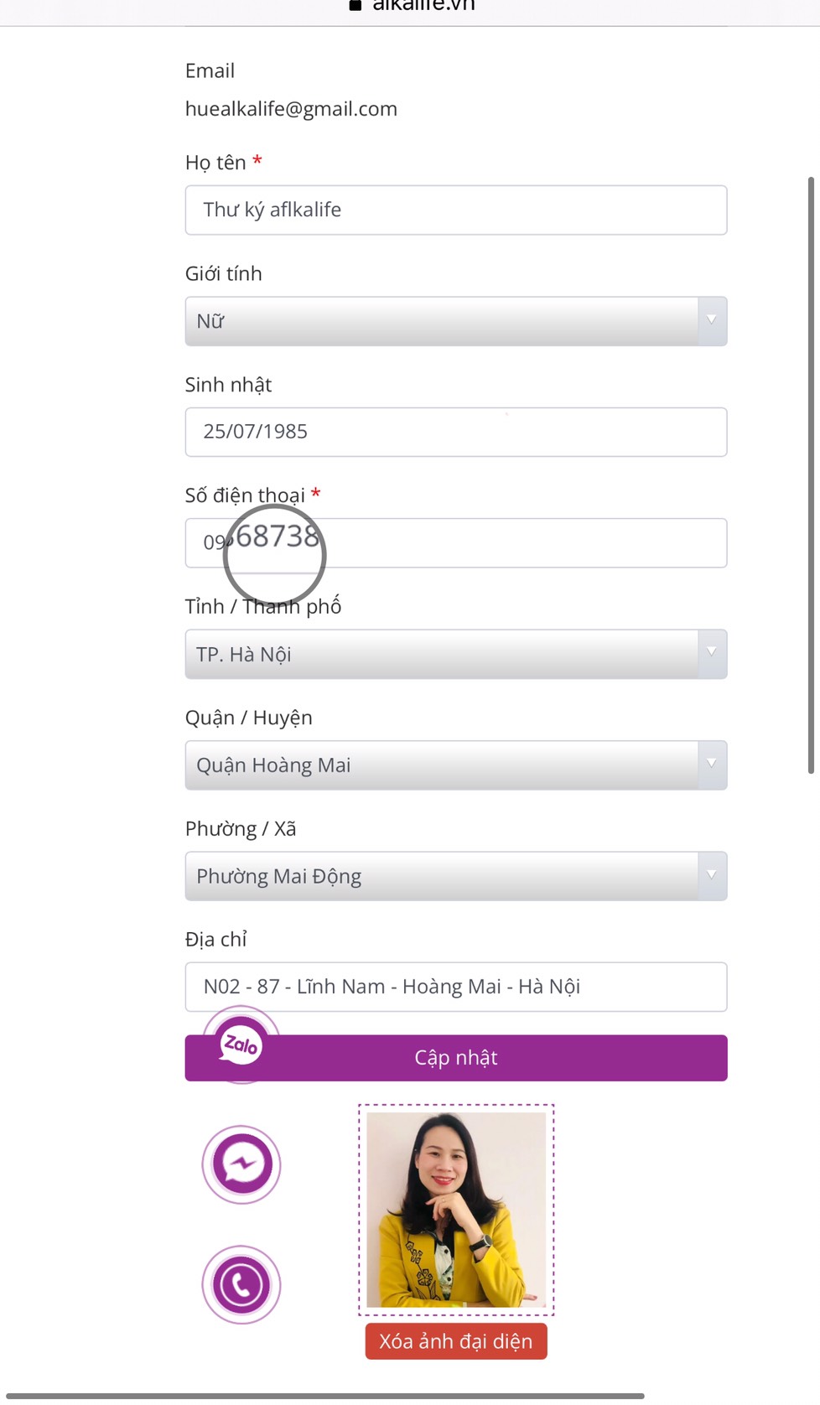The width and height of the screenshot is (820, 1405).
Task: Click the Họ tên input field
Action: pos(455,210)
